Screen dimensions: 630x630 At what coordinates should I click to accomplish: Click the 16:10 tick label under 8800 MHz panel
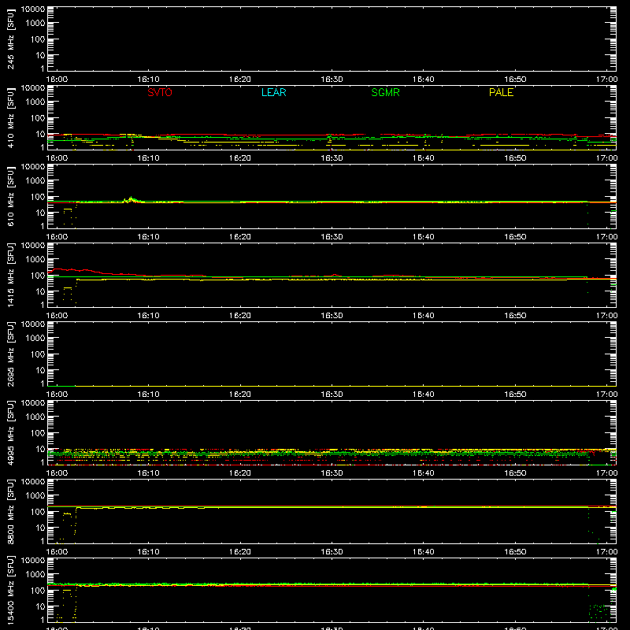pos(148,552)
